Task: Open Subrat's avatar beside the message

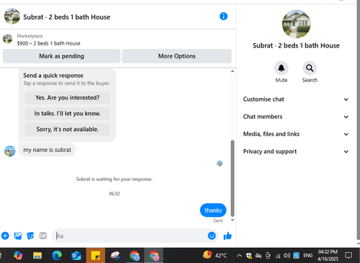Action: [x=10, y=151]
